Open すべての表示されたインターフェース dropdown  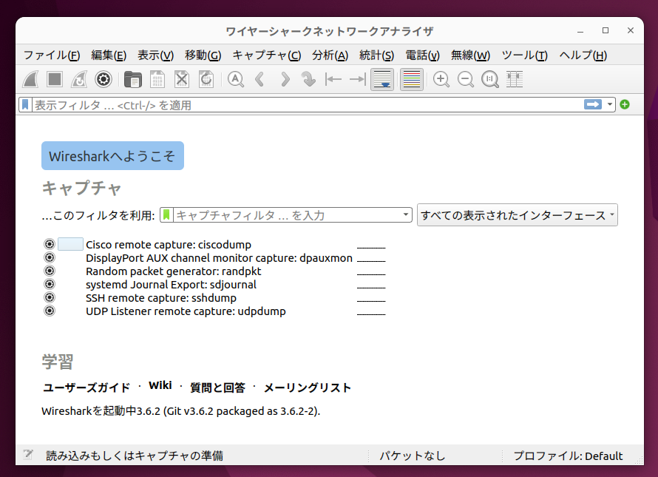point(517,215)
